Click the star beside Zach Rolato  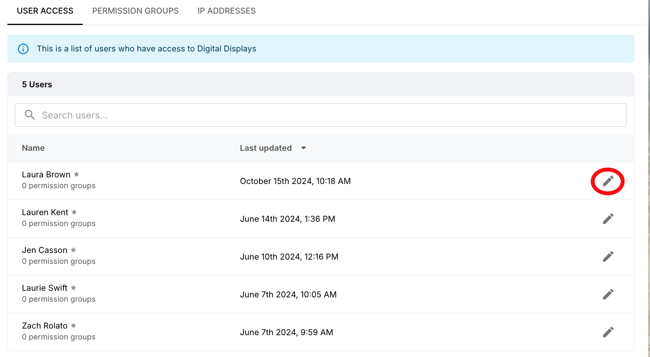coord(73,325)
